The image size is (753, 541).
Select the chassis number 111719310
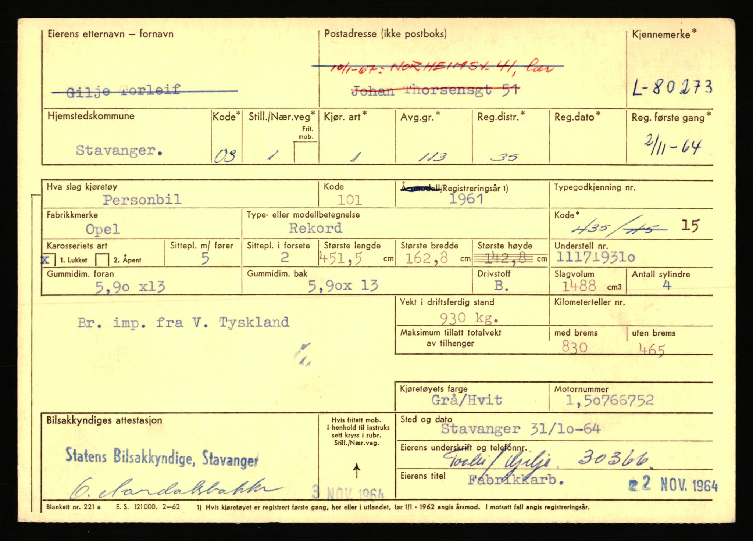595,257
